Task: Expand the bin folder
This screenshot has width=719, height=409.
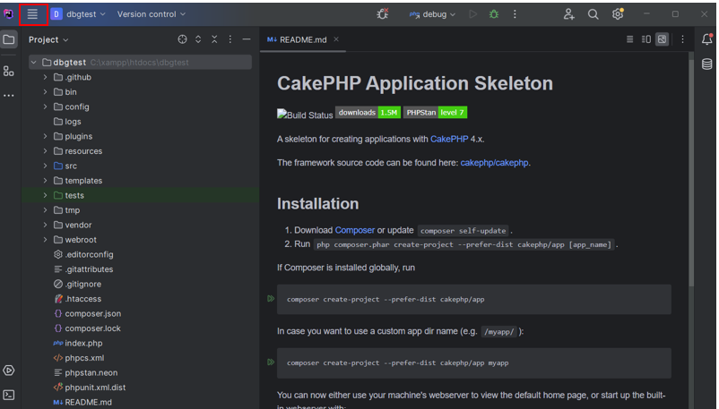Action: [45, 91]
